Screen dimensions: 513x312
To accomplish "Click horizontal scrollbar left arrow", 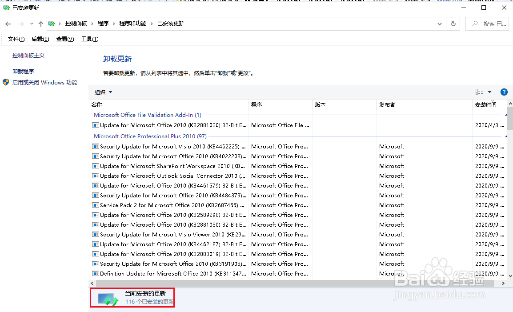I will 92,283.
